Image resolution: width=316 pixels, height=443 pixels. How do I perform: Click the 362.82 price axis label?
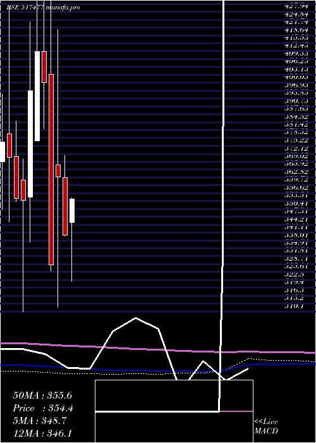point(296,172)
